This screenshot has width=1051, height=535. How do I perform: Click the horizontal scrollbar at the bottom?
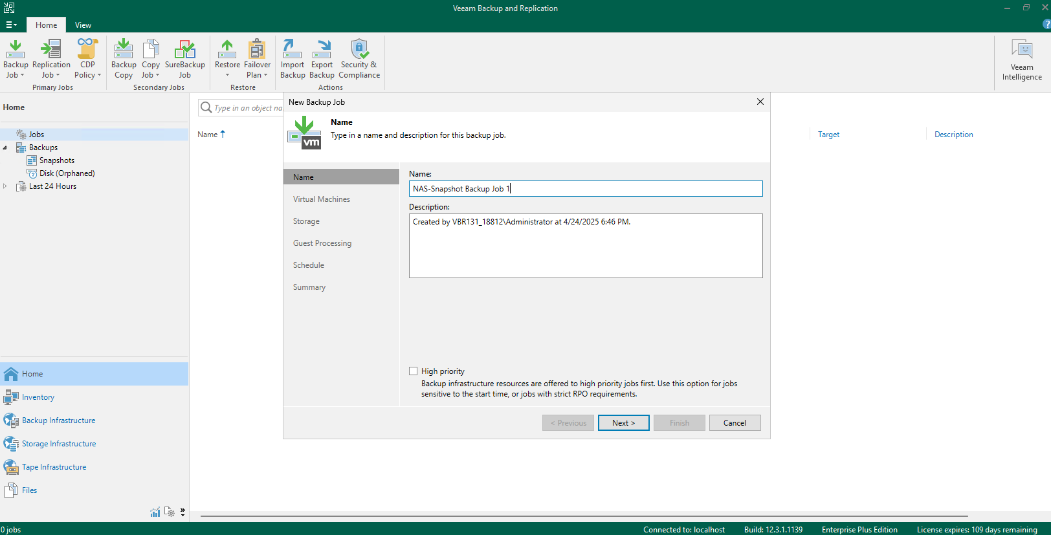[584, 516]
